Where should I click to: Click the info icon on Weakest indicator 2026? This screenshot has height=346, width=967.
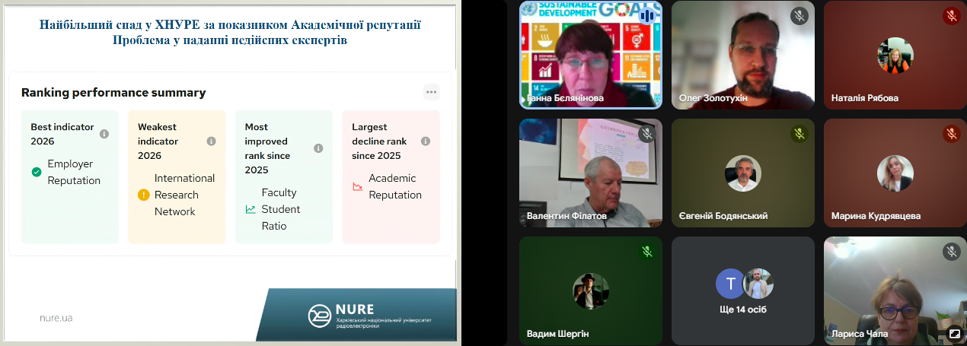(x=212, y=141)
